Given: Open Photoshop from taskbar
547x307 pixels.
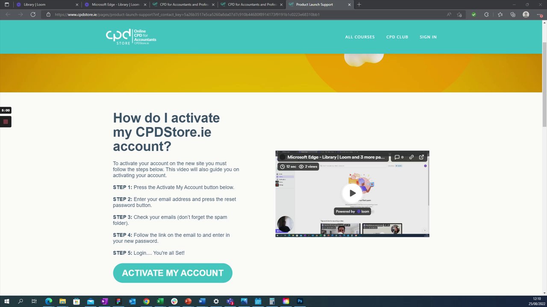Looking at the screenshot, I should (x=300, y=301).
